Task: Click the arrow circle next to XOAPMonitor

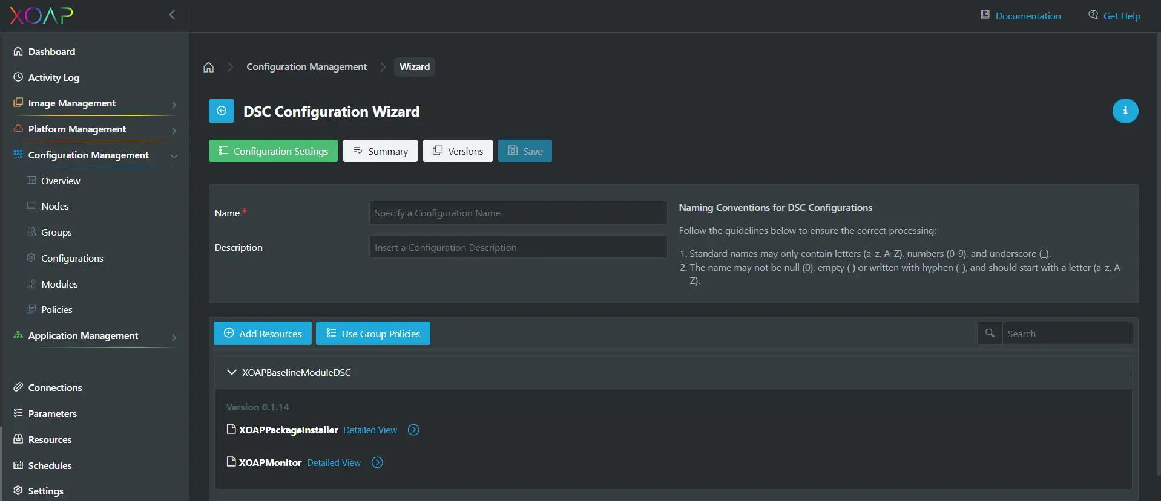Action: 377,463
